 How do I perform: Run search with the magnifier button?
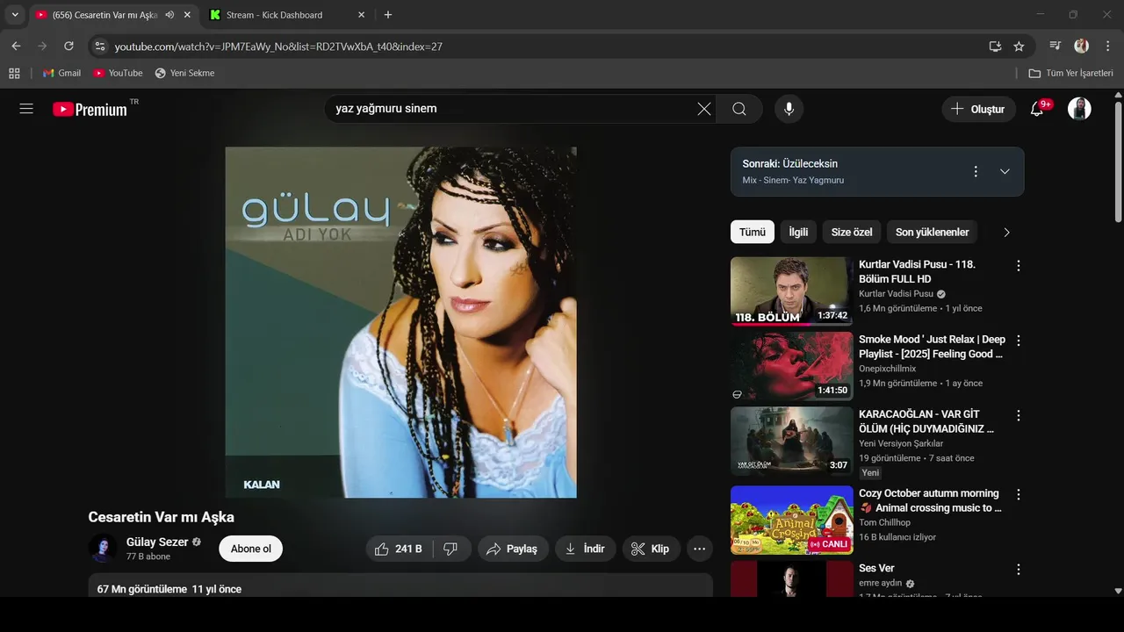[739, 109]
